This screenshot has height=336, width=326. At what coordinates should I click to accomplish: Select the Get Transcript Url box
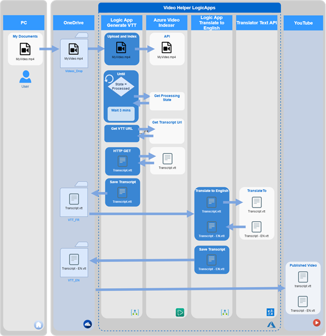coord(167,131)
